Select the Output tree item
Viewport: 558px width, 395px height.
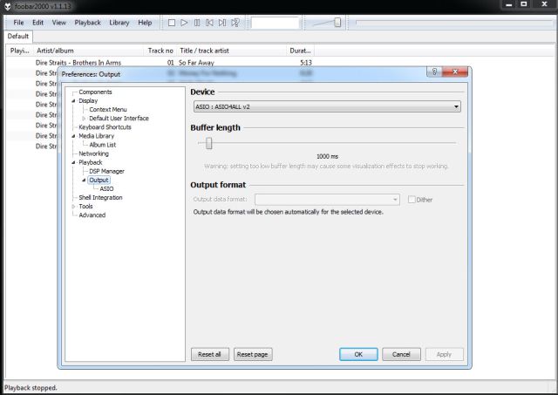99,180
